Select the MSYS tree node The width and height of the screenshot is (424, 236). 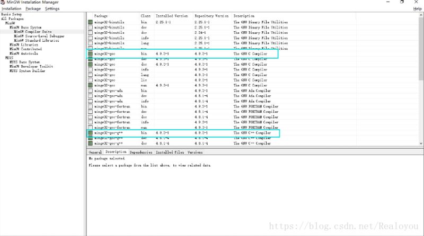click(9, 58)
